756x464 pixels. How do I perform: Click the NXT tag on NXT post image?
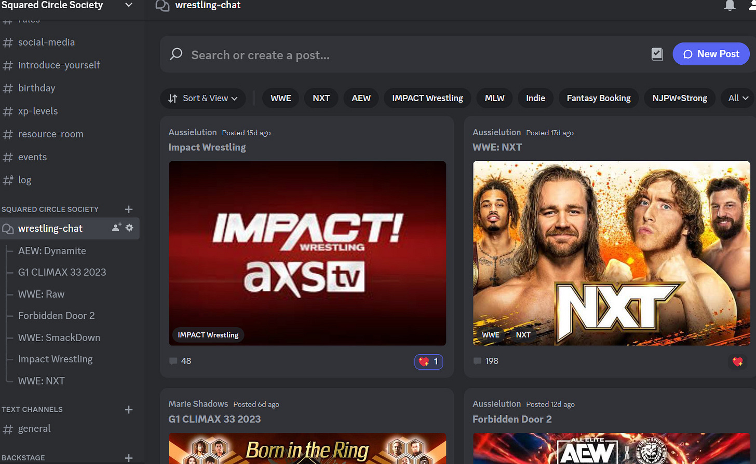523,335
